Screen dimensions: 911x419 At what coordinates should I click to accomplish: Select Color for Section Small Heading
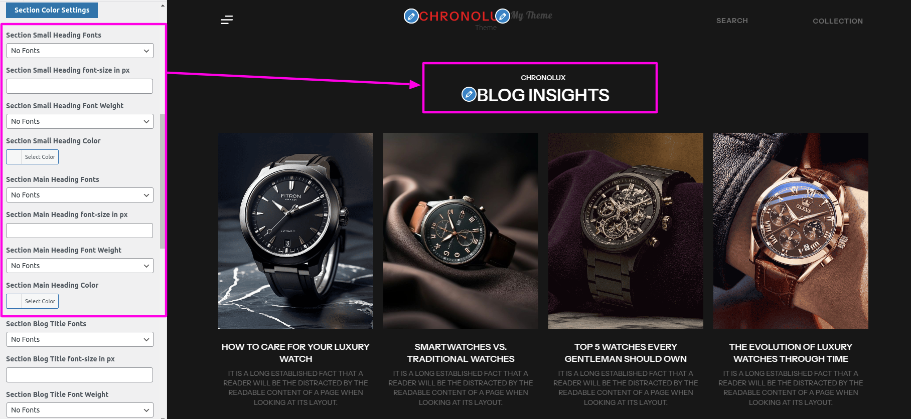coord(32,157)
